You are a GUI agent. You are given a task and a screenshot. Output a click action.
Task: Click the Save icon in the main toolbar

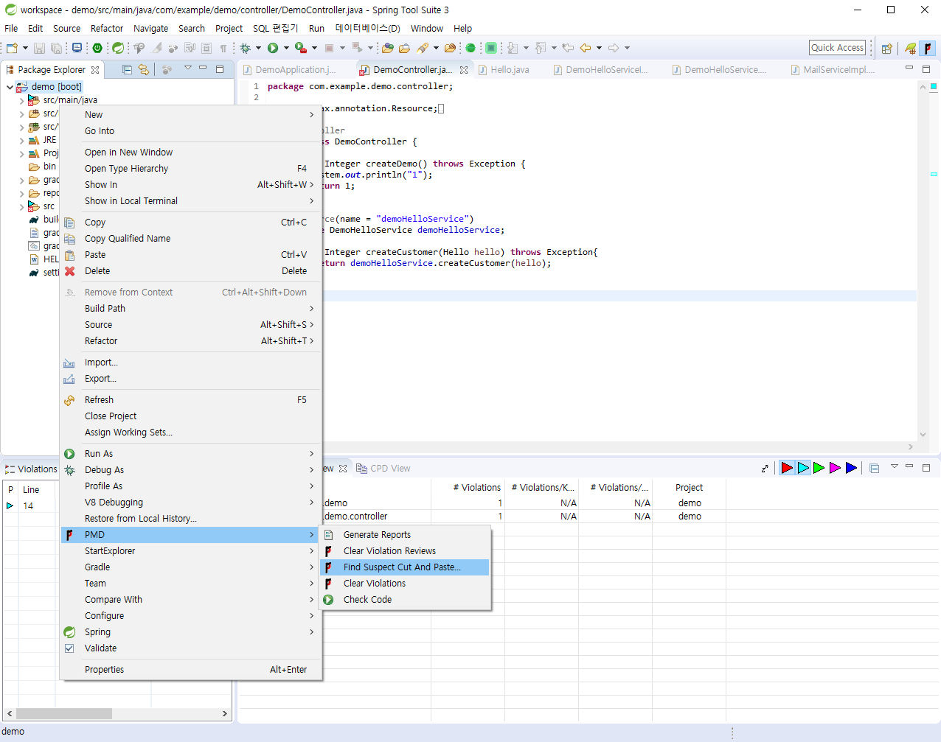39,48
